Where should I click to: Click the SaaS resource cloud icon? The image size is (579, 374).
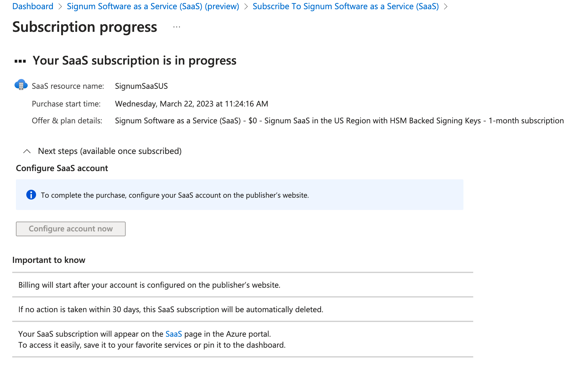pos(21,85)
